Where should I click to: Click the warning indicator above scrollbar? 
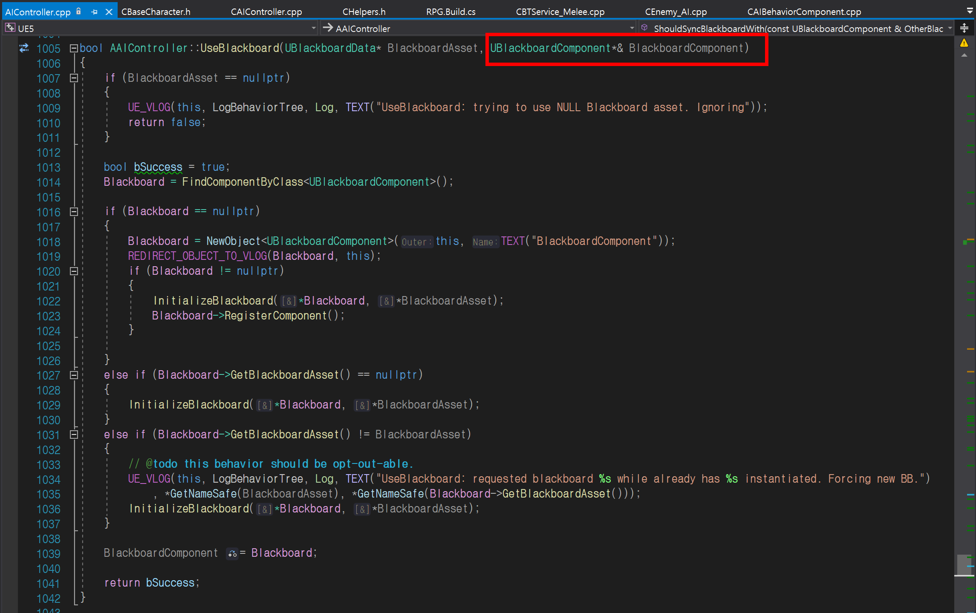click(964, 43)
